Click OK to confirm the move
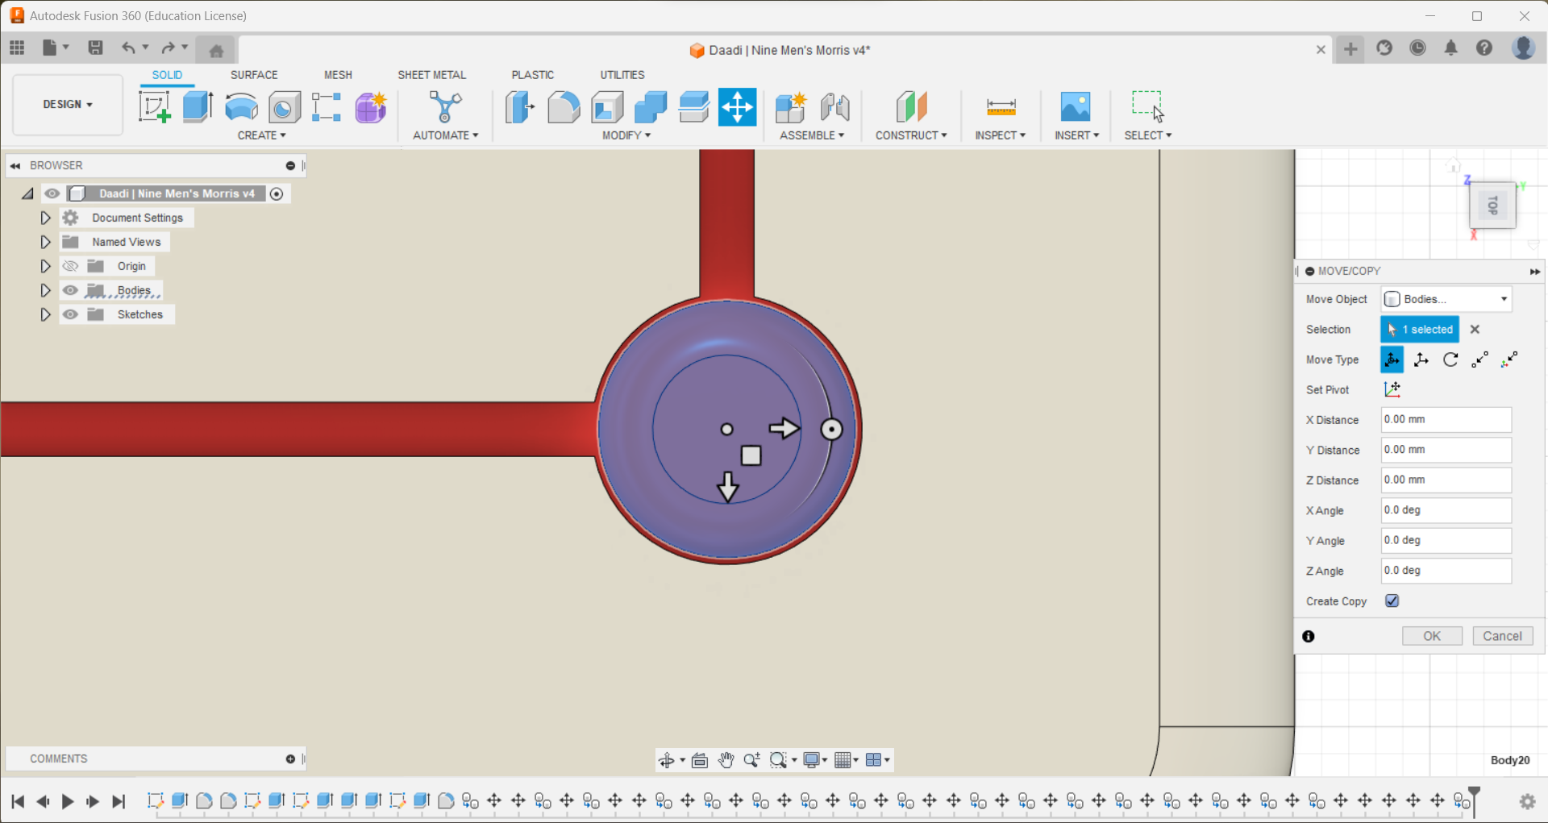 coord(1431,636)
